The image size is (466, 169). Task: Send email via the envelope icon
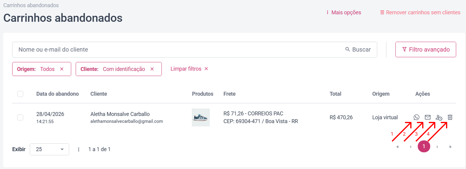point(428,117)
